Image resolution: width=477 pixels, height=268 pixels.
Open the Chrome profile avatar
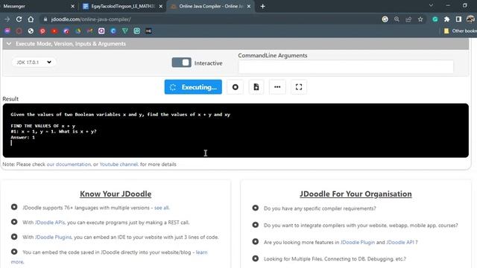point(470,19)
